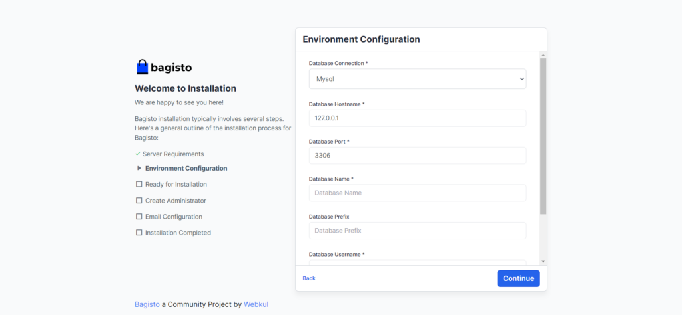Image resolution: width=682 pixels, height=315 pixels.
Task: Focus the Database Hostname field
Action: pos(417,118)
